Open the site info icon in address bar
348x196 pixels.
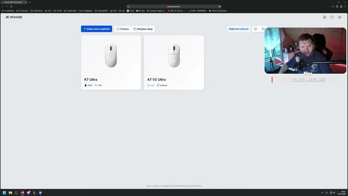pos(128,7)
